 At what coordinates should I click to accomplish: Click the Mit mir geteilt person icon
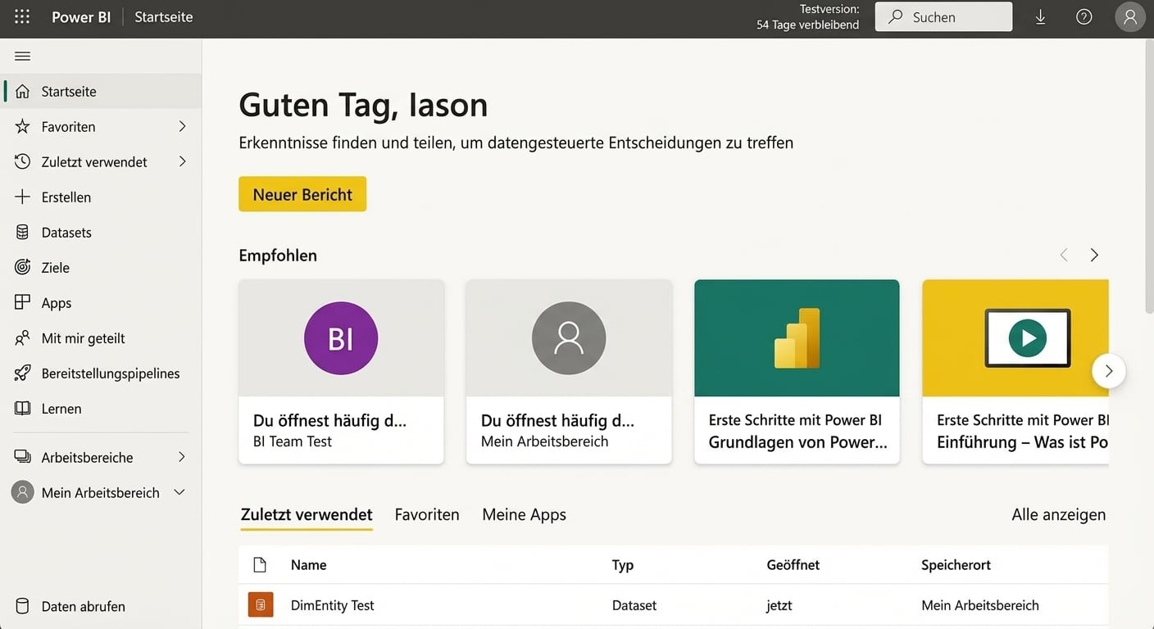pyautogui.click(x=23, y=337)
